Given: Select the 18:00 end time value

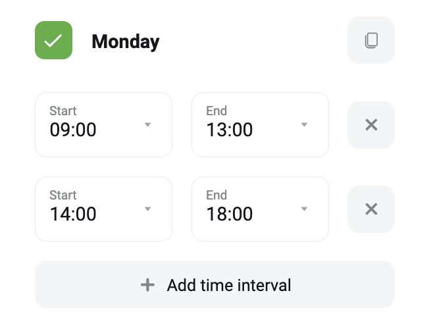Looking at the screenshot, I should coord(230,214).
